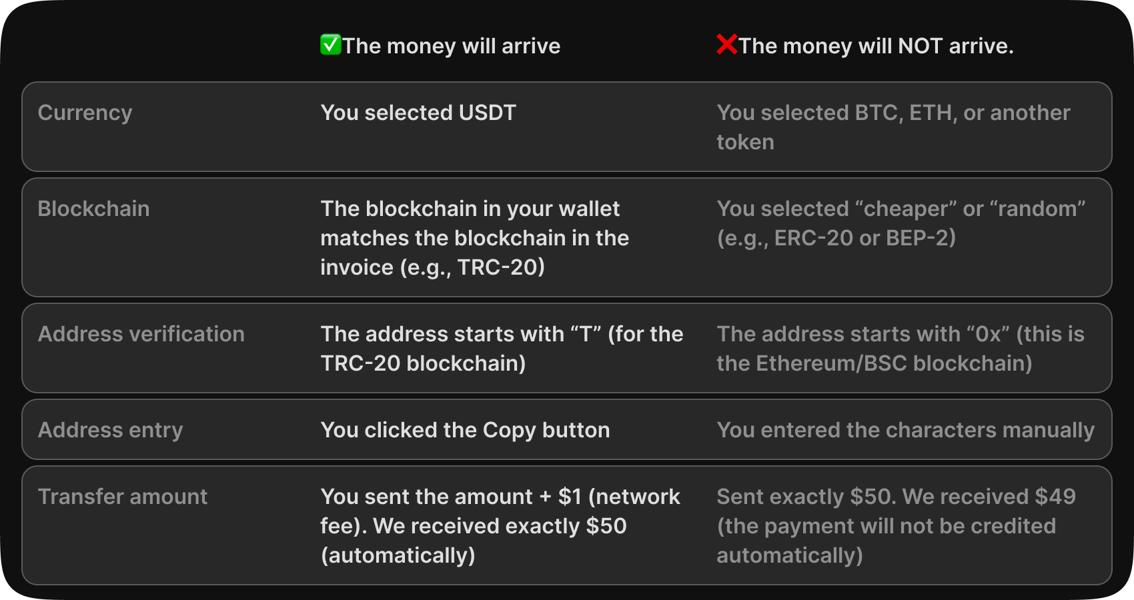Select text about blockchain matching the invoice
The width and height of the screenshot is (1134, 600).
[x=474, y=238]
